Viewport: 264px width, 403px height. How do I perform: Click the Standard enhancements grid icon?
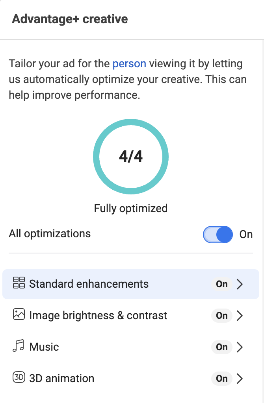point(19,283)
